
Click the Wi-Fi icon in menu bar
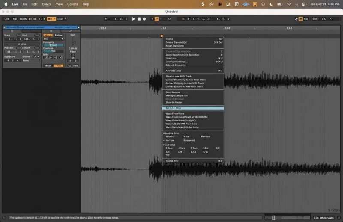tap(289, 4)
